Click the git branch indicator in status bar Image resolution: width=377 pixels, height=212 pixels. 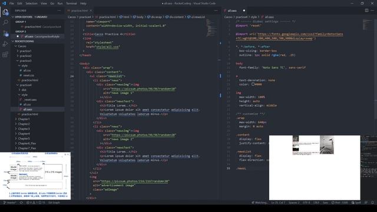pos(9,203)
